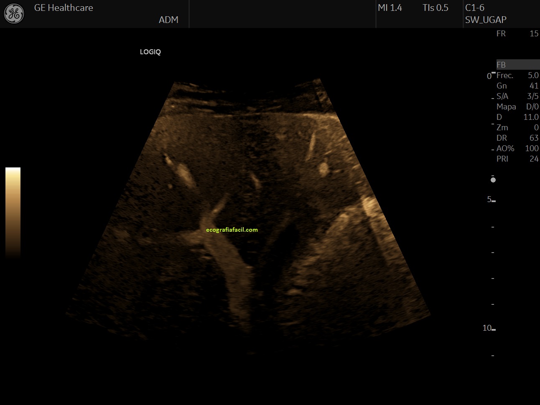Viewport: 540px width, 405px height.
Task: Click the Zm 0 zoom parameter
Action: click(517, 128)
